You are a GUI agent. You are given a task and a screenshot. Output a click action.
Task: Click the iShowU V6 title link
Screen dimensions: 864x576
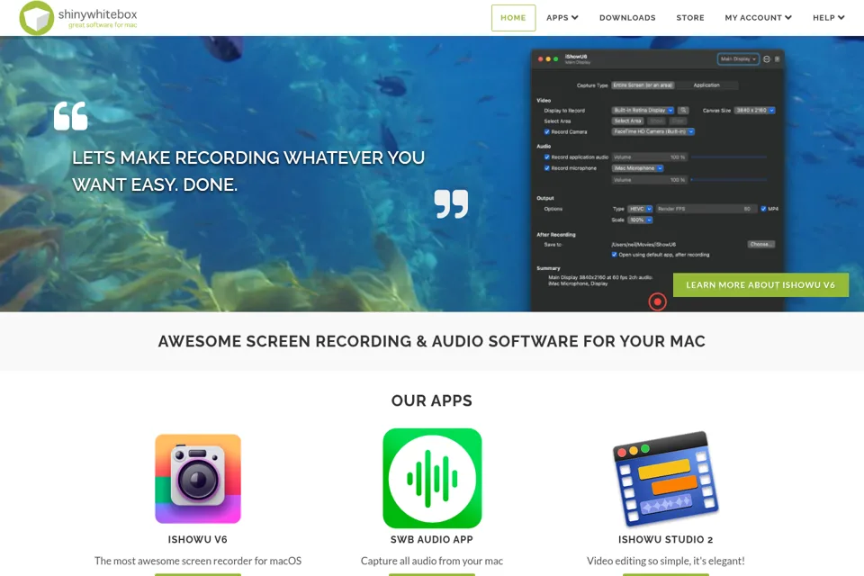[x=198, y=540]
